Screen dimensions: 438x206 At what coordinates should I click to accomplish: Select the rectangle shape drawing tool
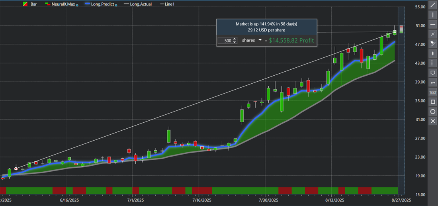pos(432,102)
